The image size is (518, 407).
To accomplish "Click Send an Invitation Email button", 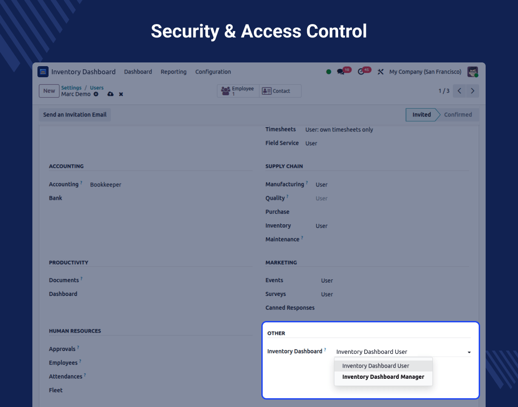I will point(74,115).
